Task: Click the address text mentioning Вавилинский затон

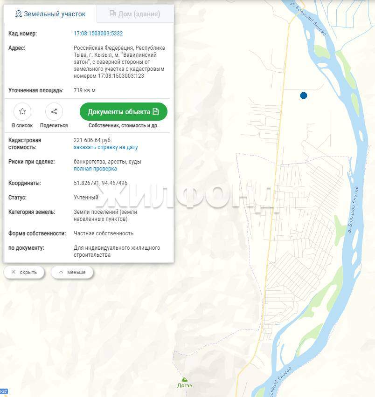Action: pyautogui.click(x=119, y=62)
